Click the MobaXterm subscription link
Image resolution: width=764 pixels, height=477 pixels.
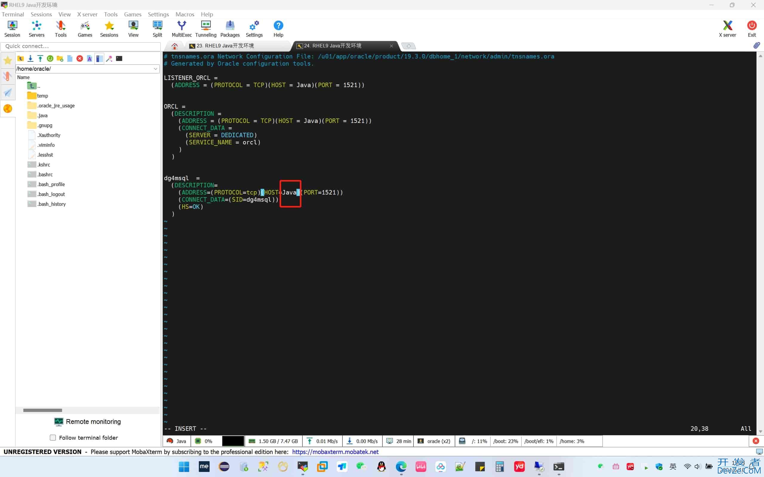(334, 452)
